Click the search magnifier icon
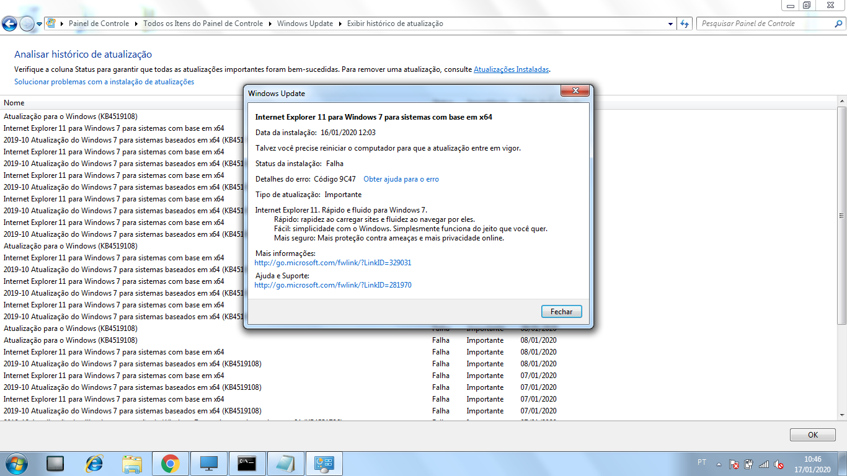Viewport: 847px width, 476px height. tap(838, 24)
